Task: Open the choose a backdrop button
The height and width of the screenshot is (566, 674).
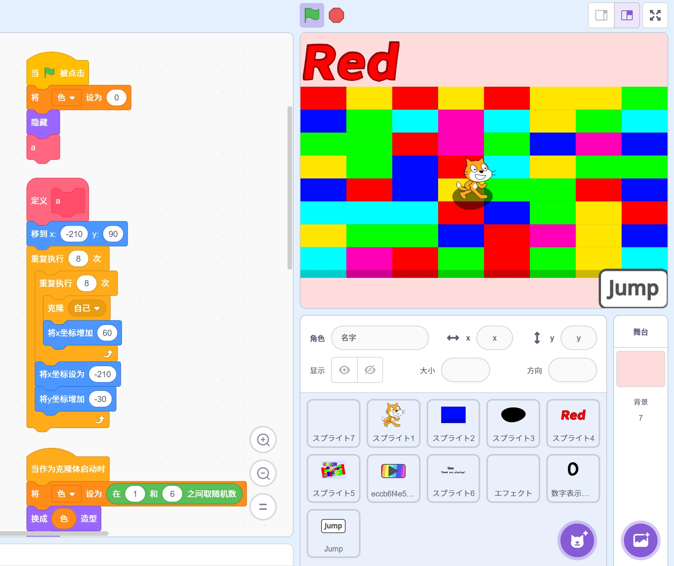Action: pos(640,540)
